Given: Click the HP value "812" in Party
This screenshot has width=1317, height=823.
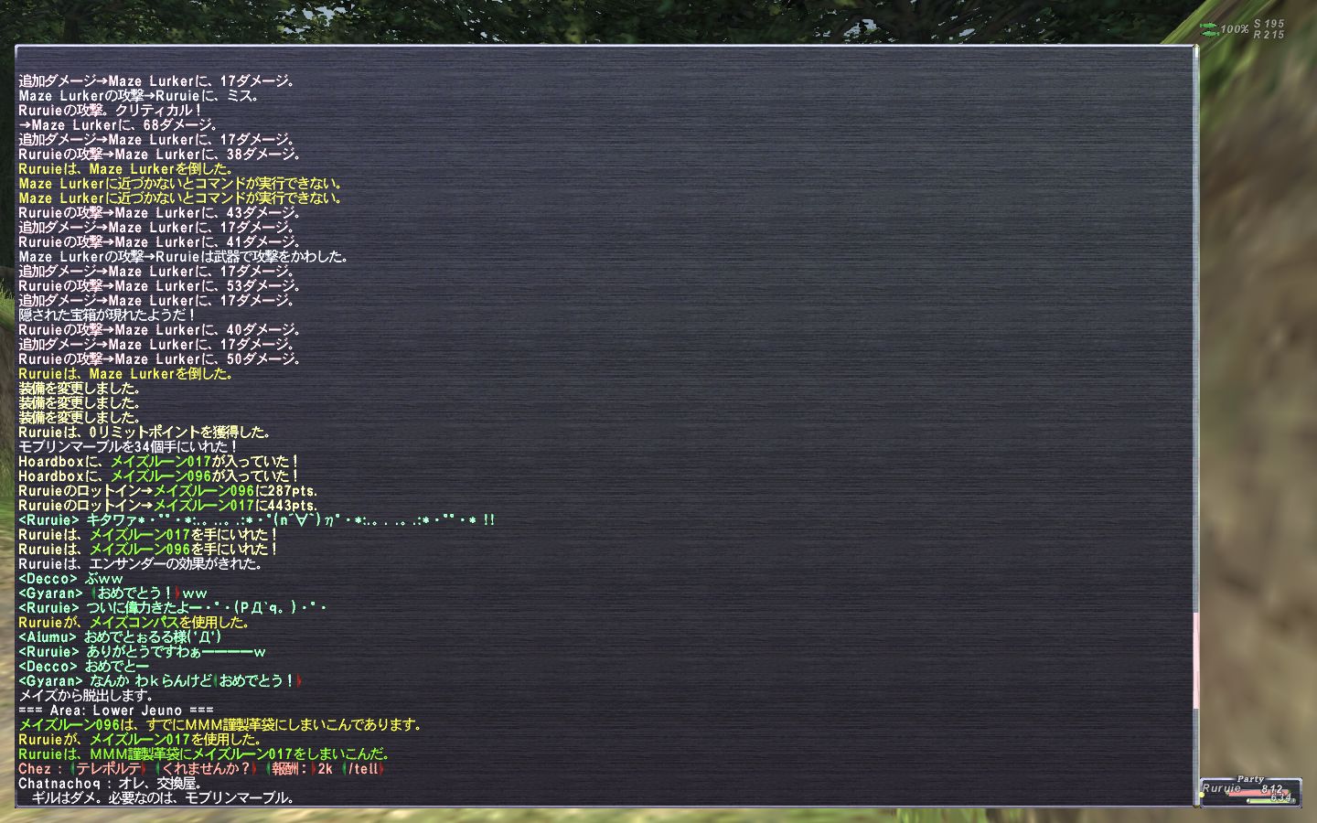Looking at the screenshot, I should pos(1272,788).
